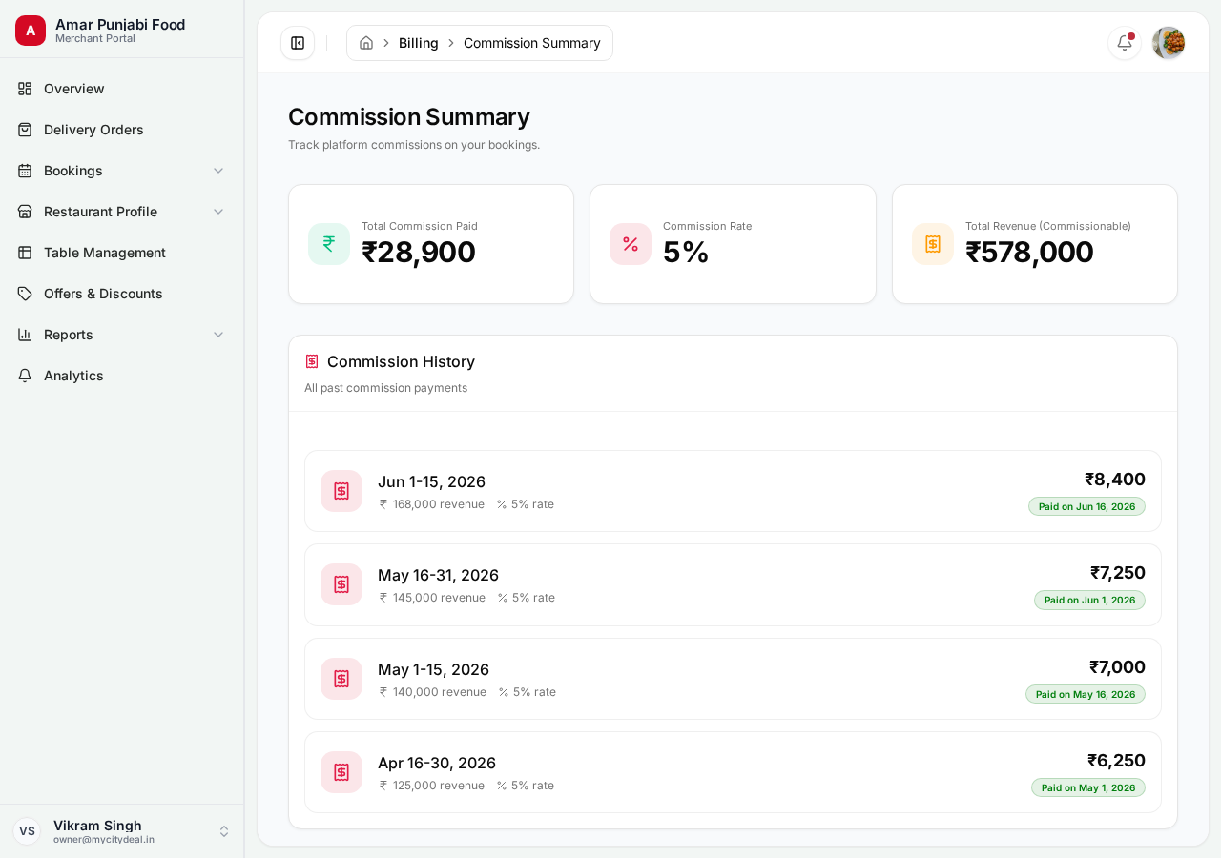Expand the Restaurant Profile chevron
The image size is (1221, 858).
218,212
